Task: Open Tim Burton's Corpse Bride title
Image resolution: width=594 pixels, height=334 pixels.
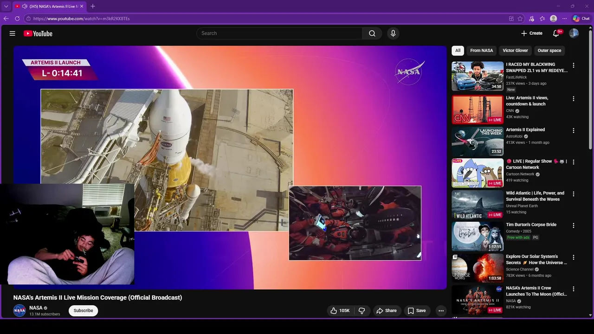Action: tap(531, 225)
